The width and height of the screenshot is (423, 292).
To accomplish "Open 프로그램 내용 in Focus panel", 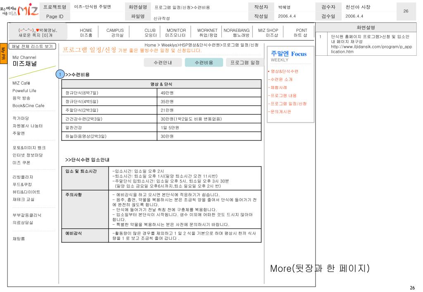I will point(283,95).
